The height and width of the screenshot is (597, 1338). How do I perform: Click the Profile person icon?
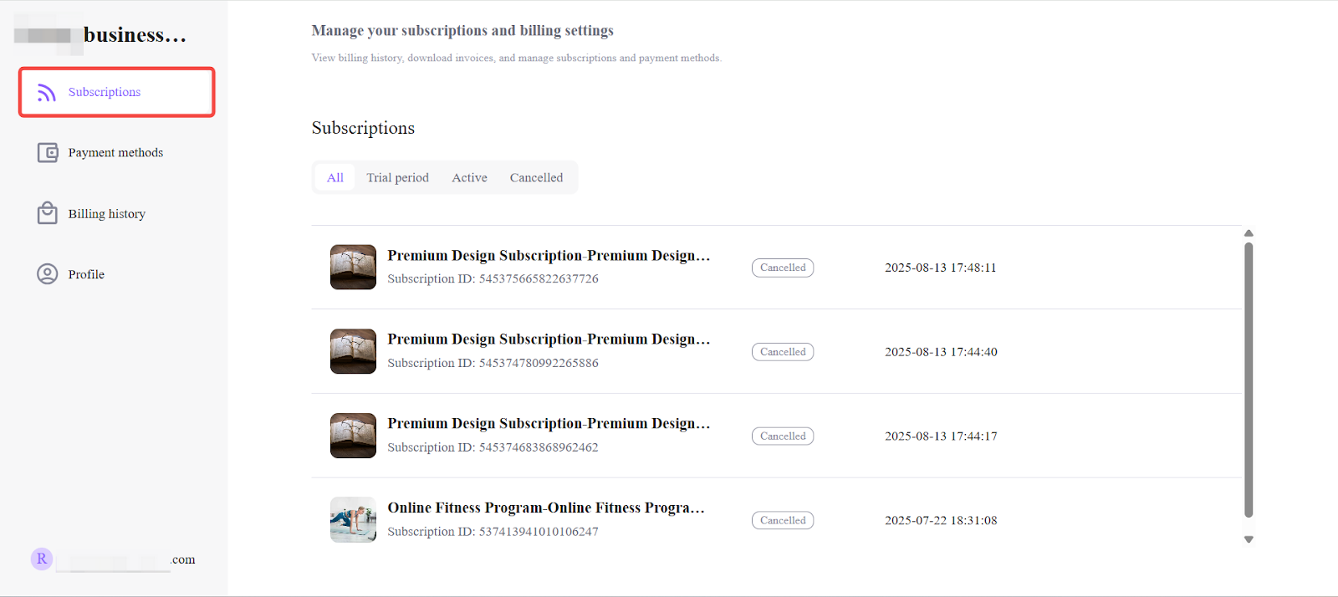(48, 274)
